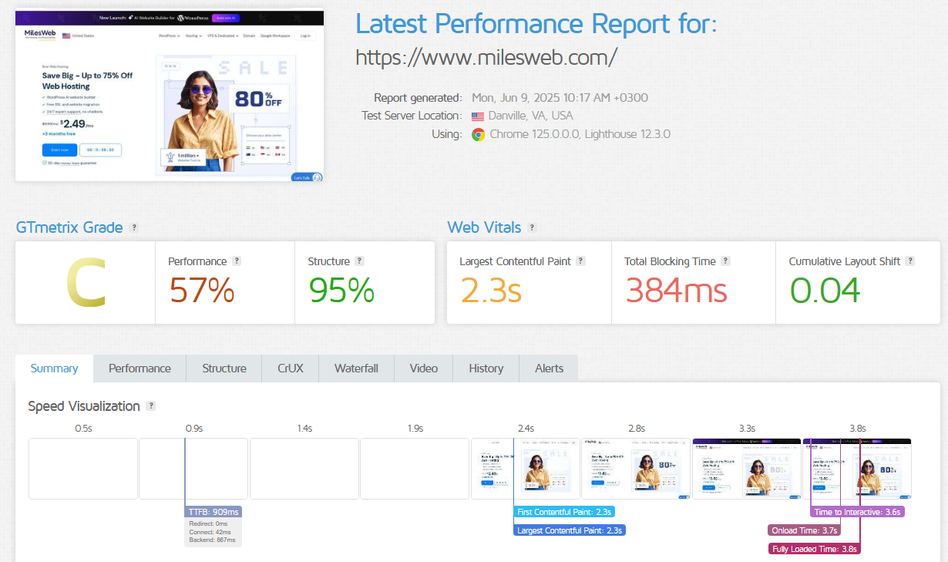This screenshot has width=948, height=562.
Task: Click the TTFB: 909ms marker label
Action: tap(213, 512)
